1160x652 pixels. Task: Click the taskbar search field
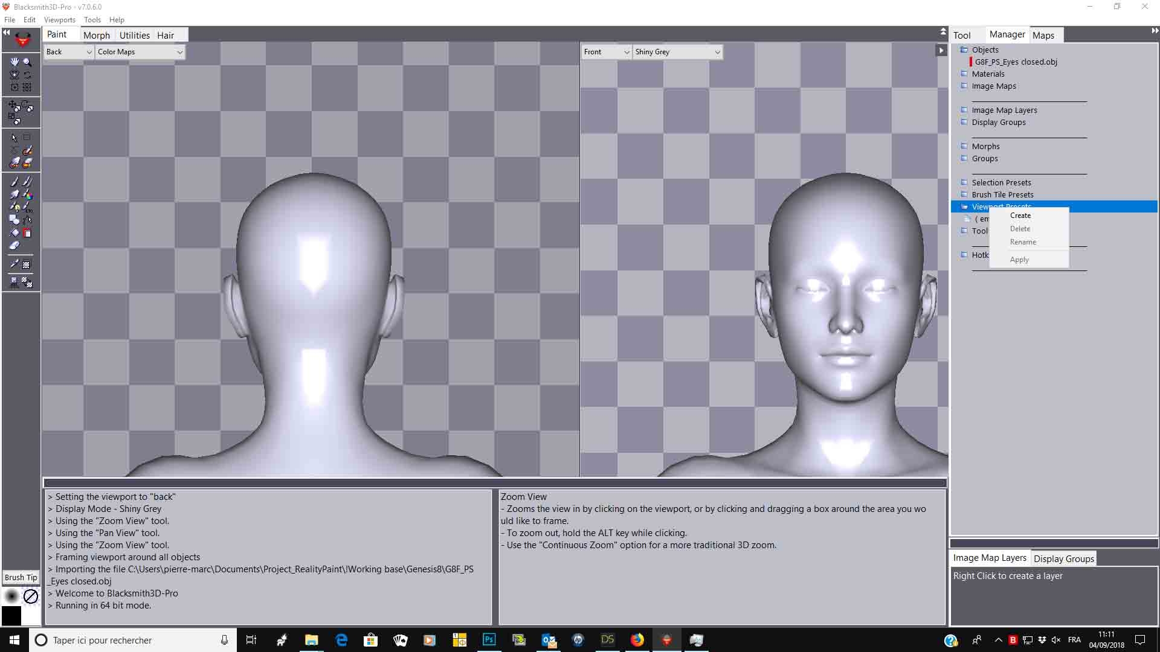point(132,640)
